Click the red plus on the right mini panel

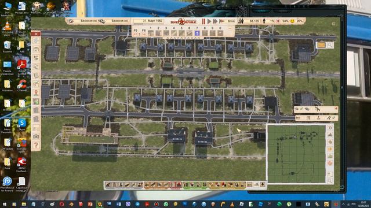tap(336, 109)
